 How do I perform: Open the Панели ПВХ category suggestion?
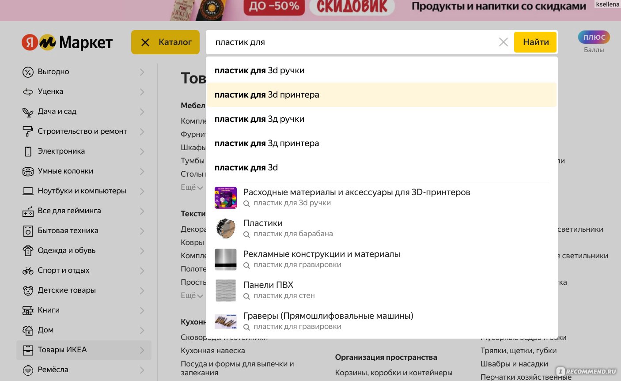(x=382, y=290)
